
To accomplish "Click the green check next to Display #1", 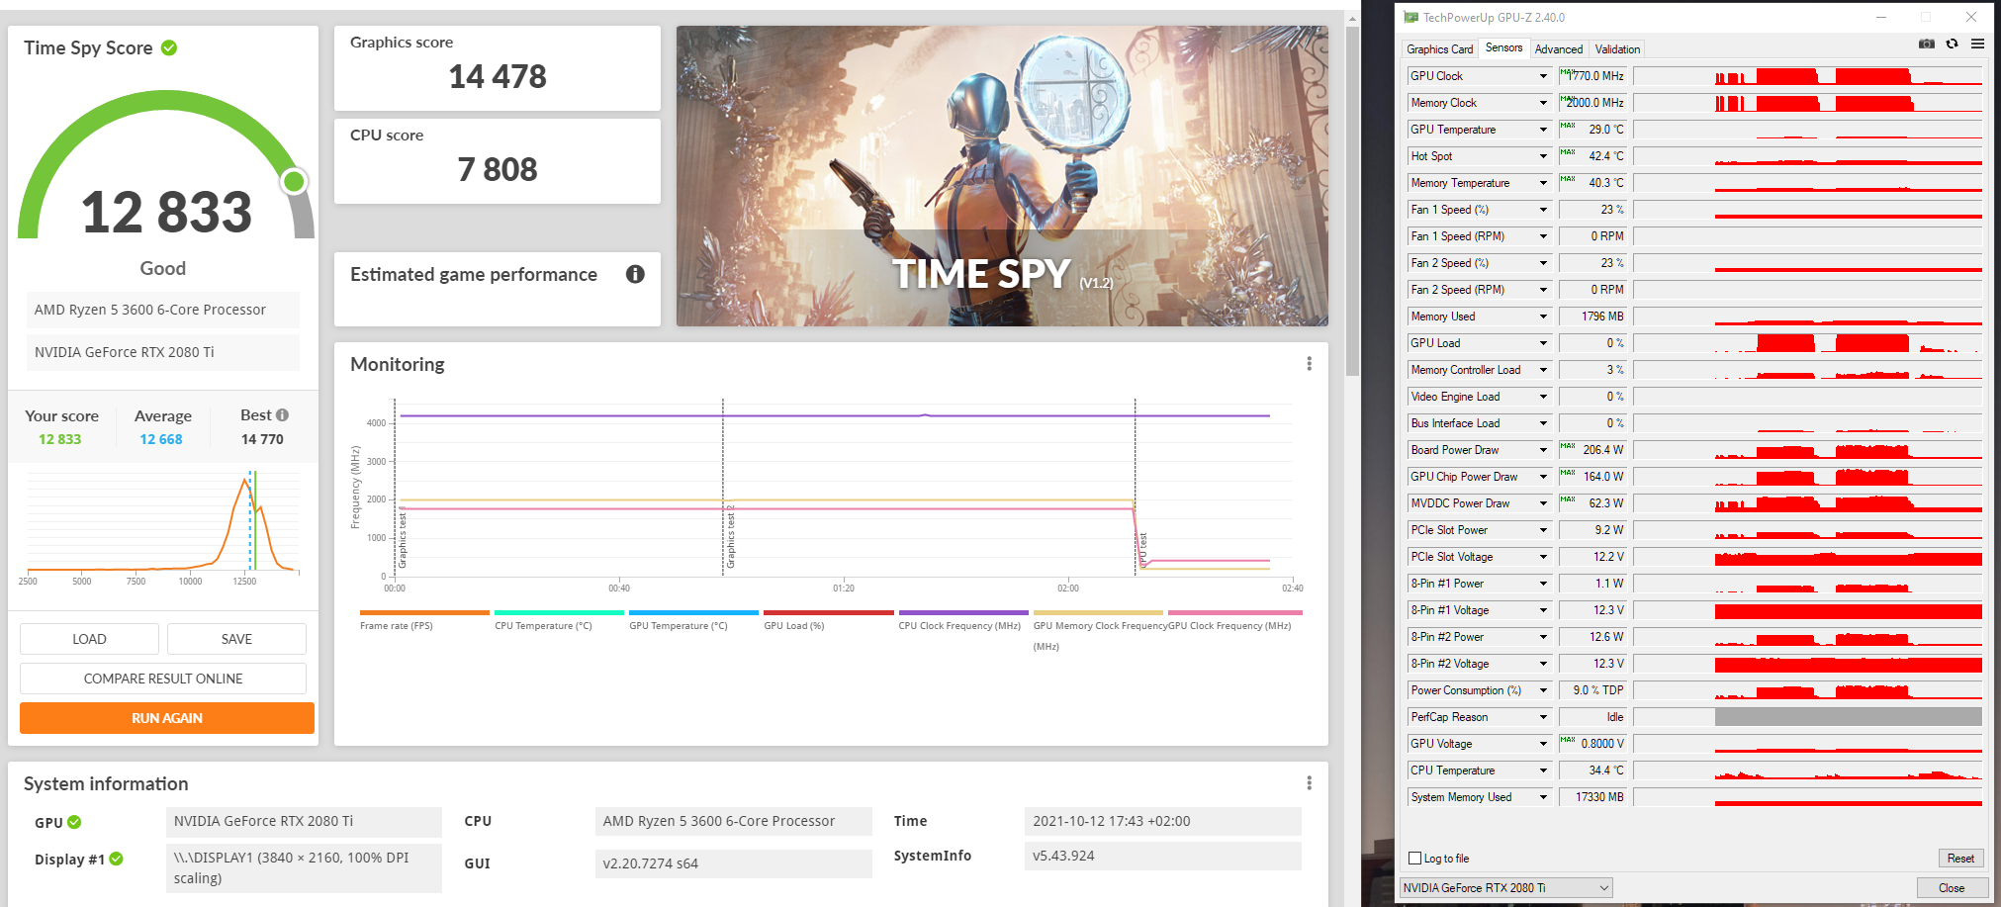I will coord(116,859).
